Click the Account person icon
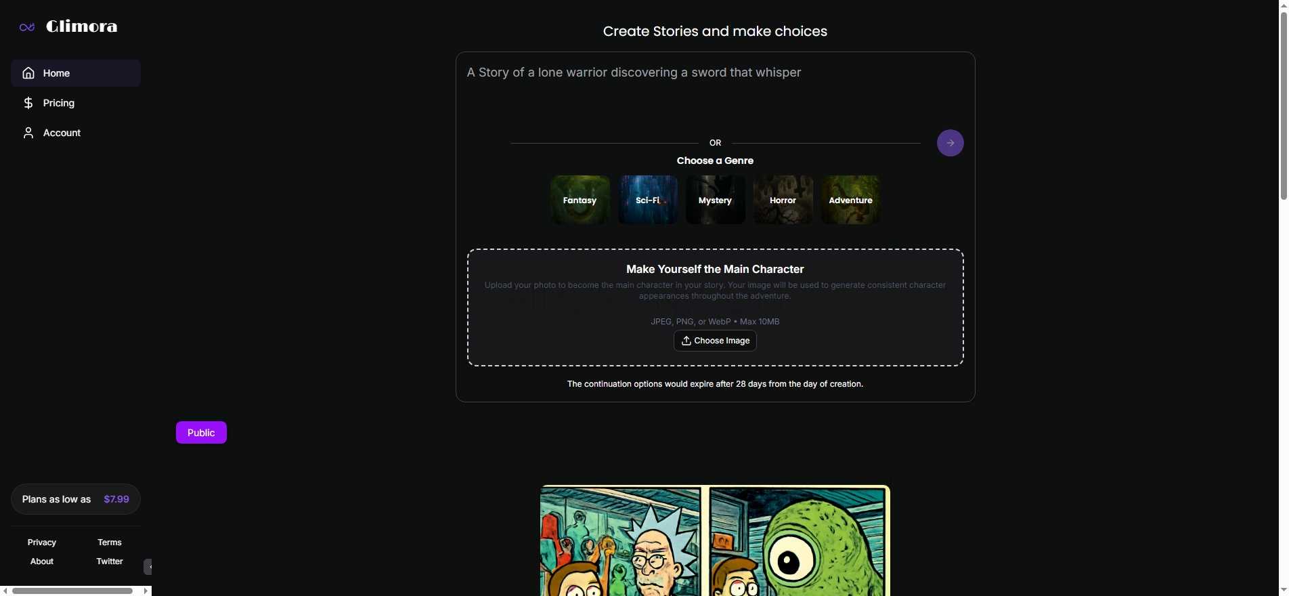This screenshot has height=596, width=1289. click(28, 133)
